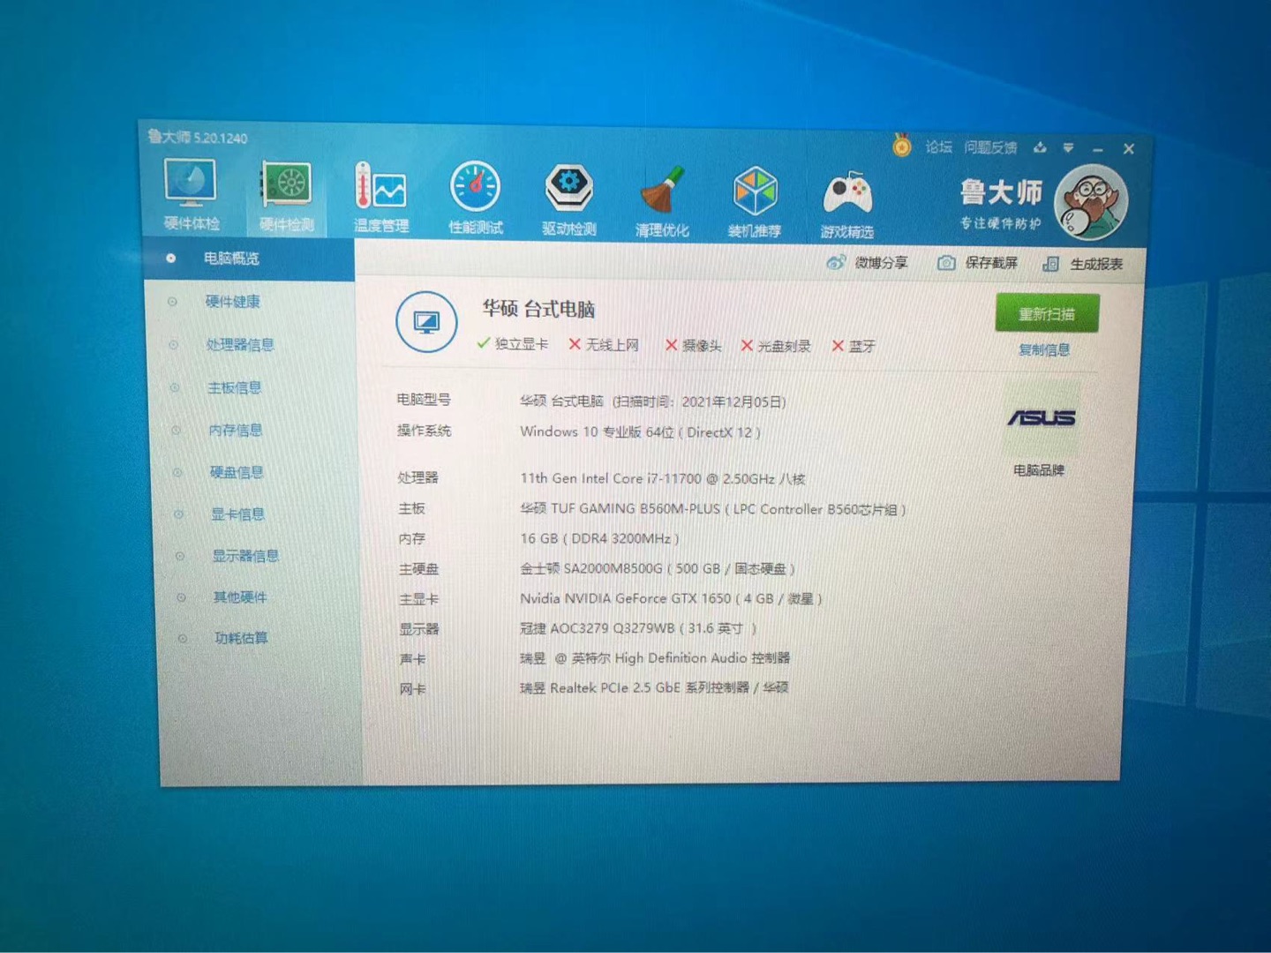Click the 鲁大师 5.20.1240 version title

click(x=198, y=138)
